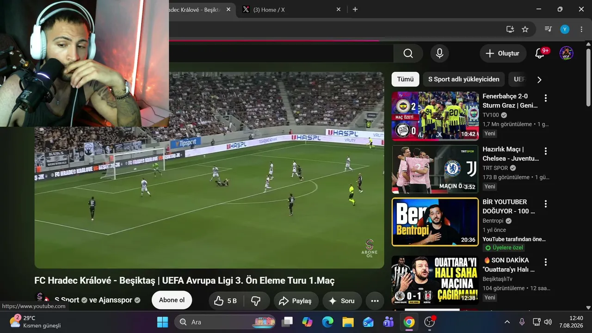Bookmark this page with the star icon
Viewport: 592px width, 333px height.
(525, 29)
